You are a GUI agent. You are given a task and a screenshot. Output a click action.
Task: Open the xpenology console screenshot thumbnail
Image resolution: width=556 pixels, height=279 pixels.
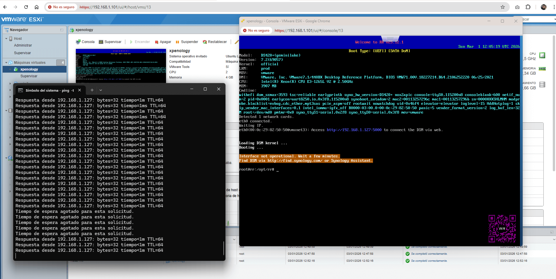(x=121, y=66)
